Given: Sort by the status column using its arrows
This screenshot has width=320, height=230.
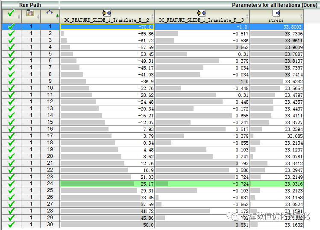Looking at the screenshot, I should point(18,17).
